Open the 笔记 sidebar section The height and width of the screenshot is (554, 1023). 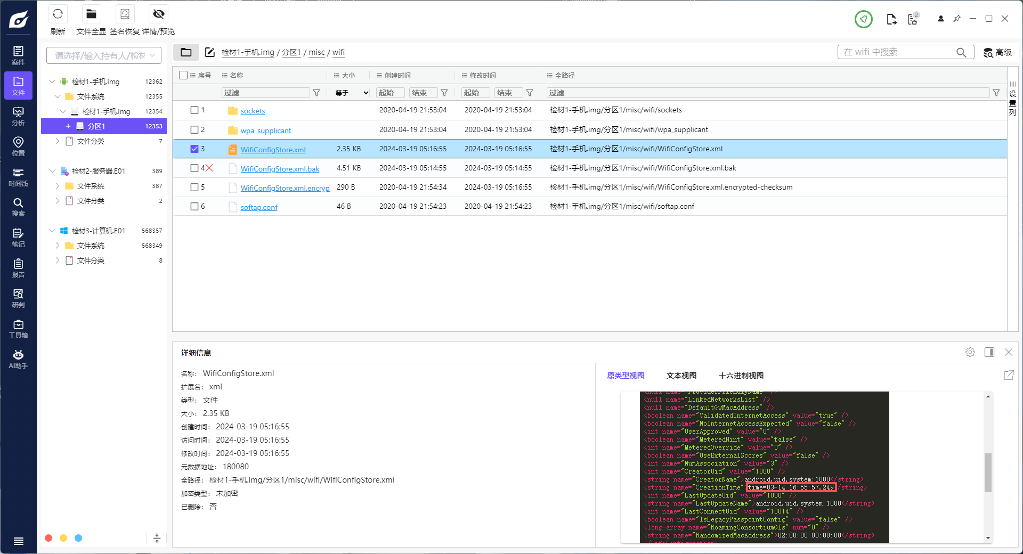(18, 238)
